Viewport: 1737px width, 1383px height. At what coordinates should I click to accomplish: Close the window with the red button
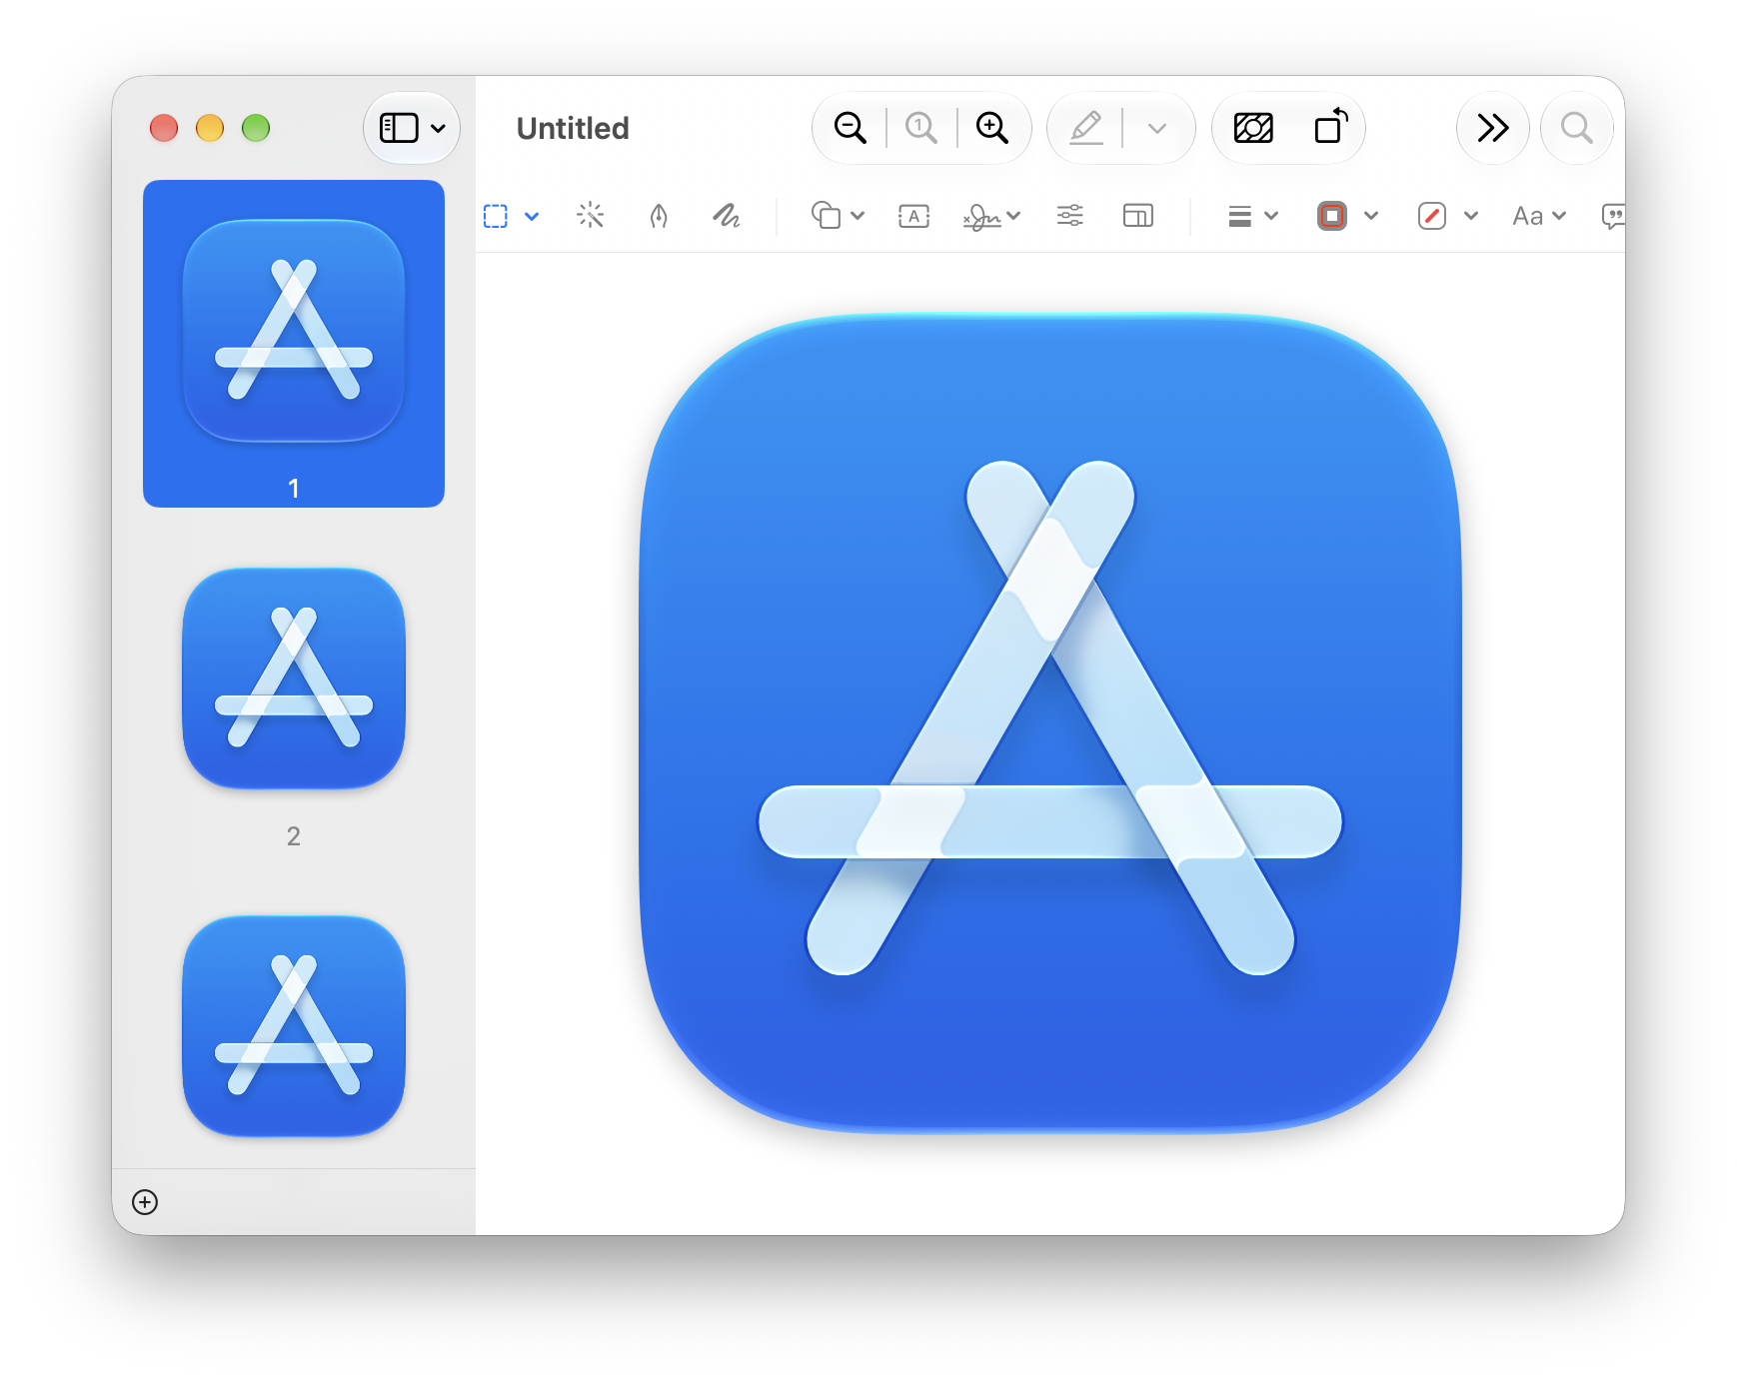click(164, 128)
